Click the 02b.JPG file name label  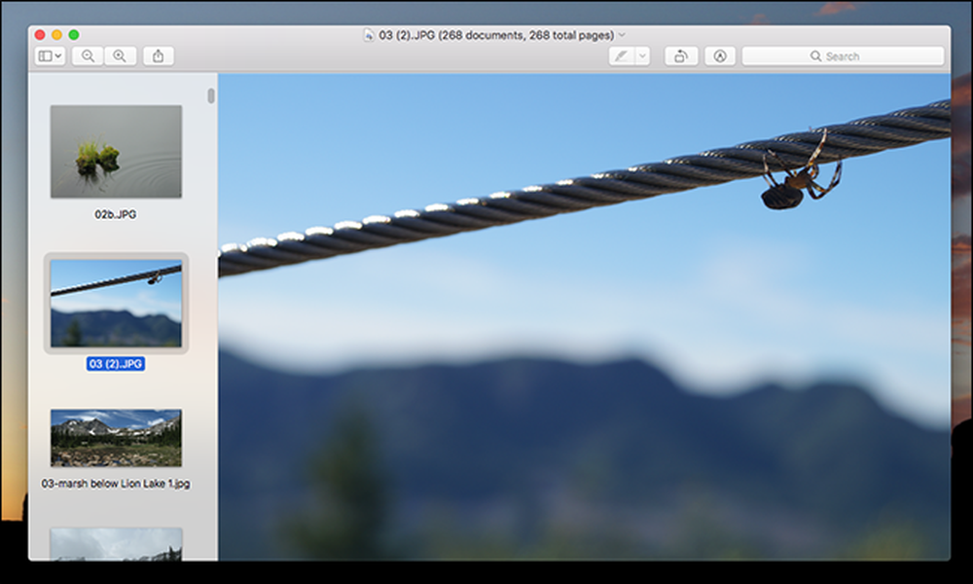tap(116, 214)
